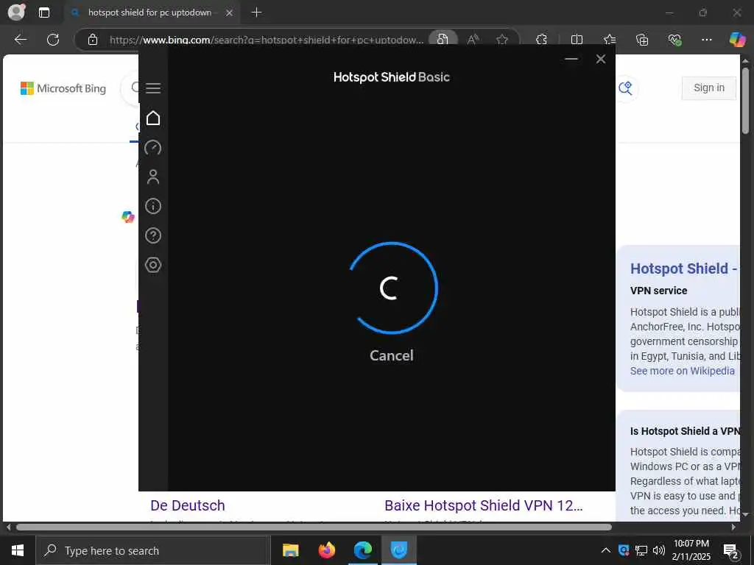Click the site info lock icon
Screen dimensions: 754x565
click(x=93, y=40)
